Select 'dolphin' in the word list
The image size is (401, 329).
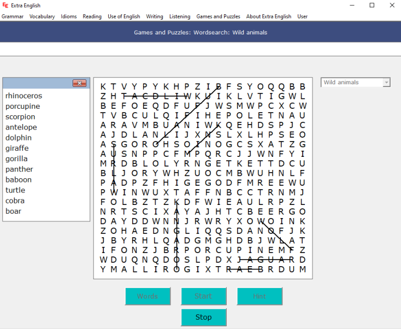[x=19, y=138]
